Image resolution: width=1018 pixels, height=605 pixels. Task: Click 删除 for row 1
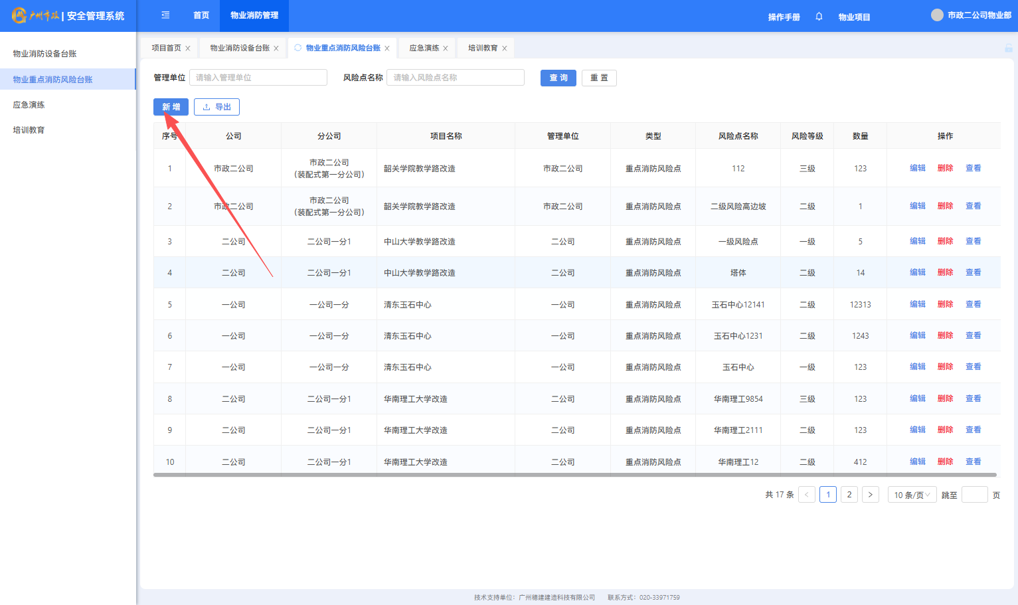(945, 168)
